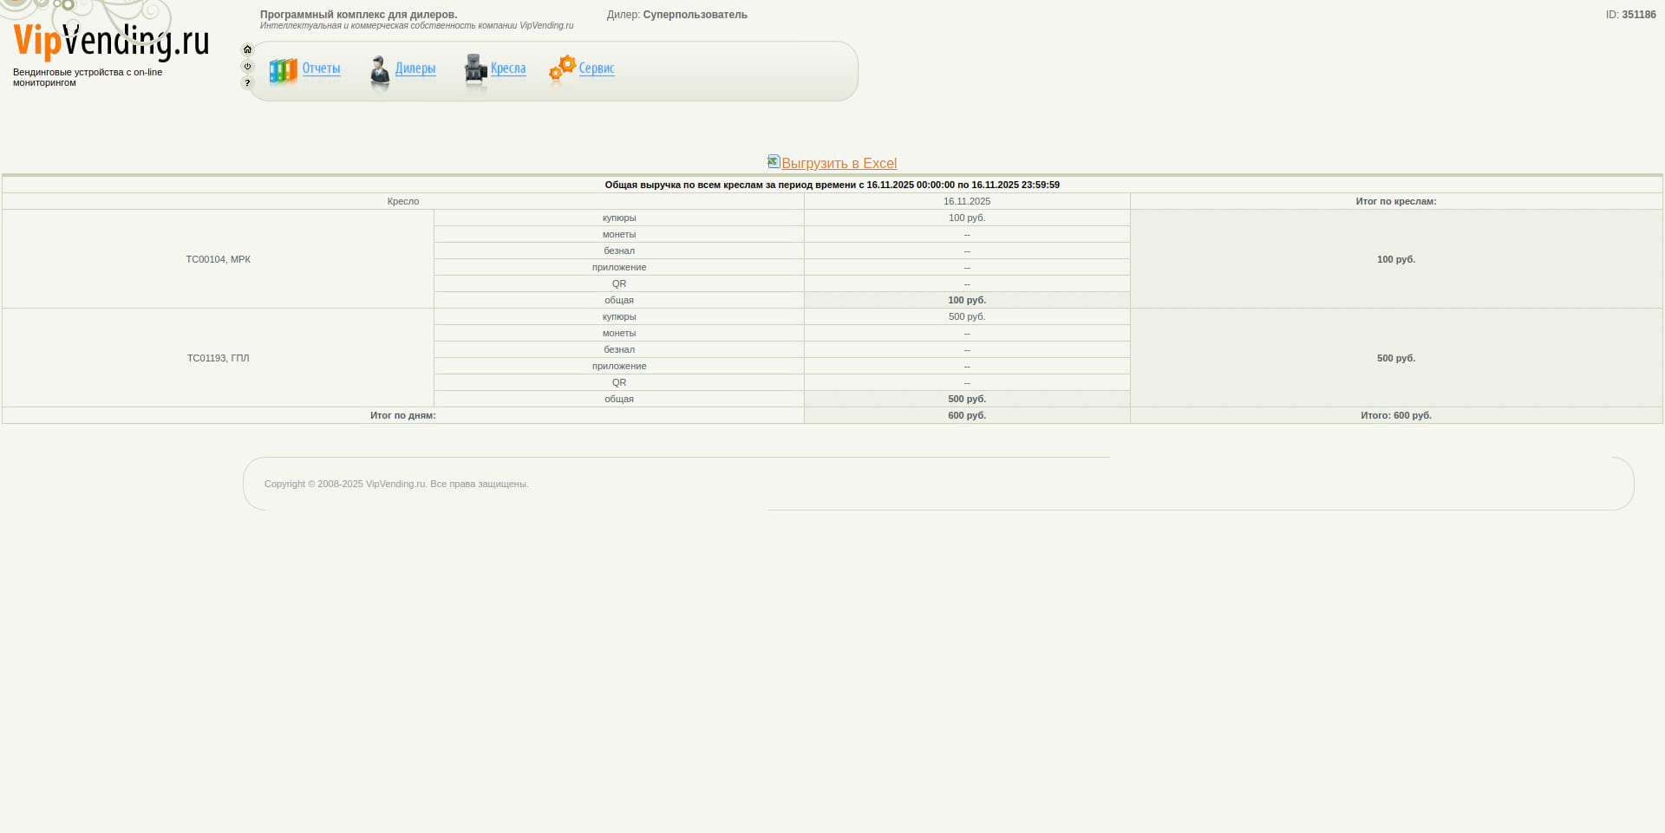Viewport: 1665px width, 833px height.
Task: Go to the Дилеры section
Action: [x=415, y=68]
